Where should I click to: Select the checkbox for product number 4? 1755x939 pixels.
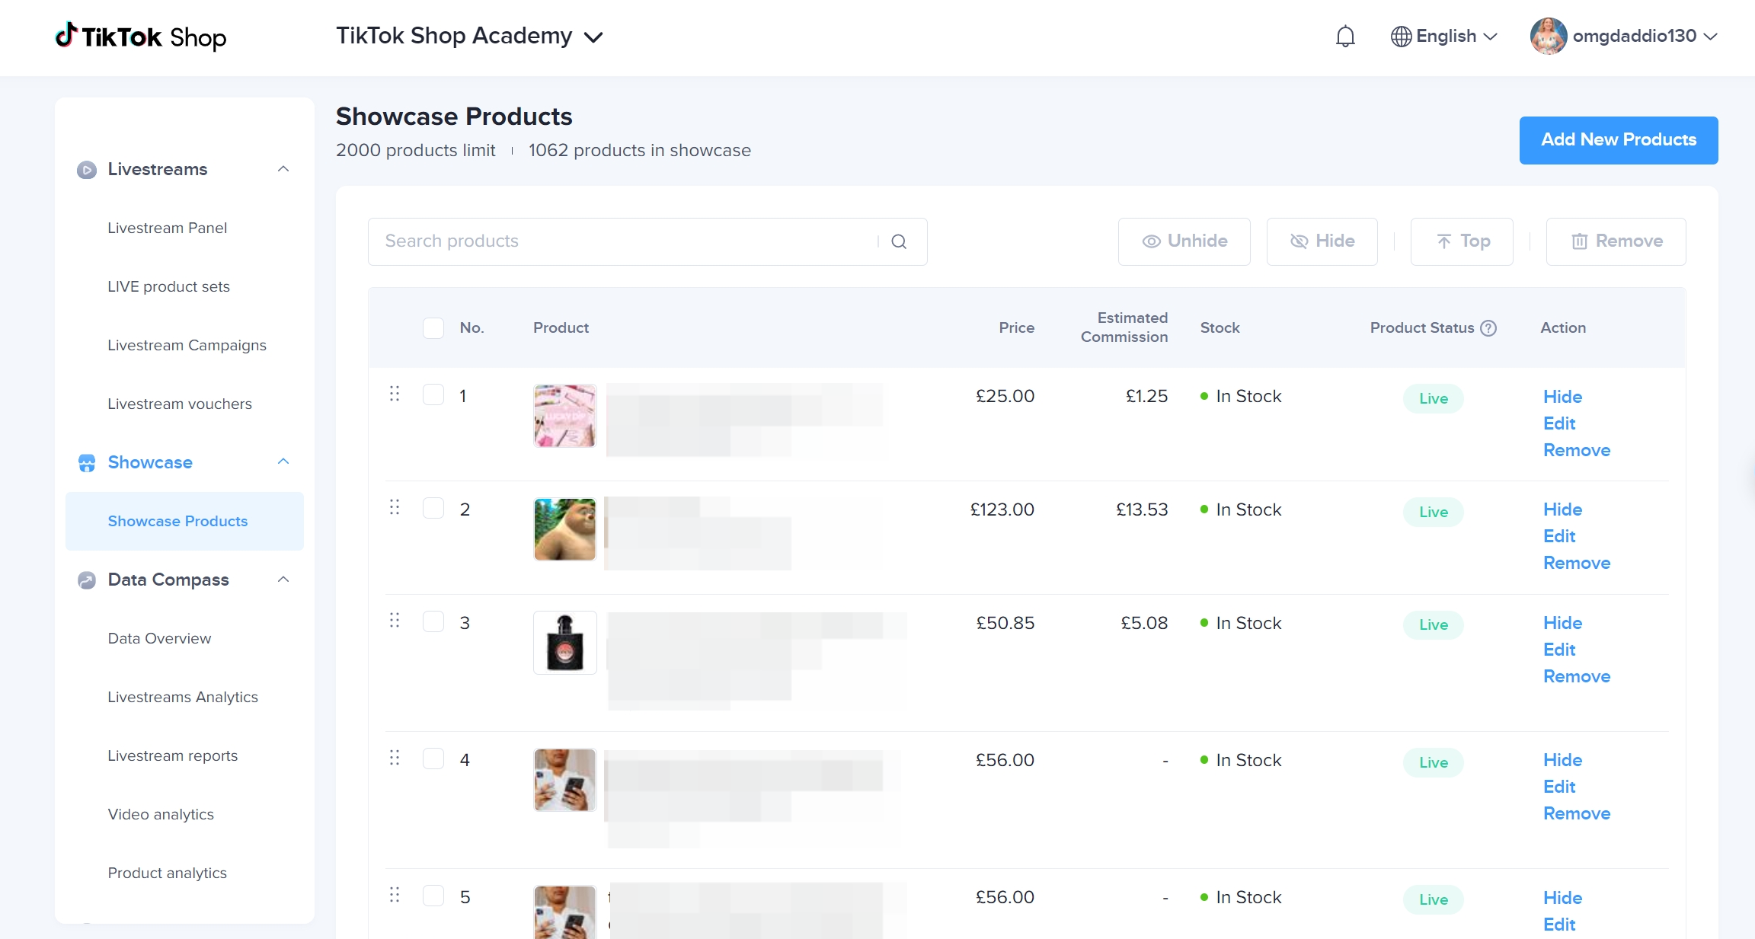433,759
